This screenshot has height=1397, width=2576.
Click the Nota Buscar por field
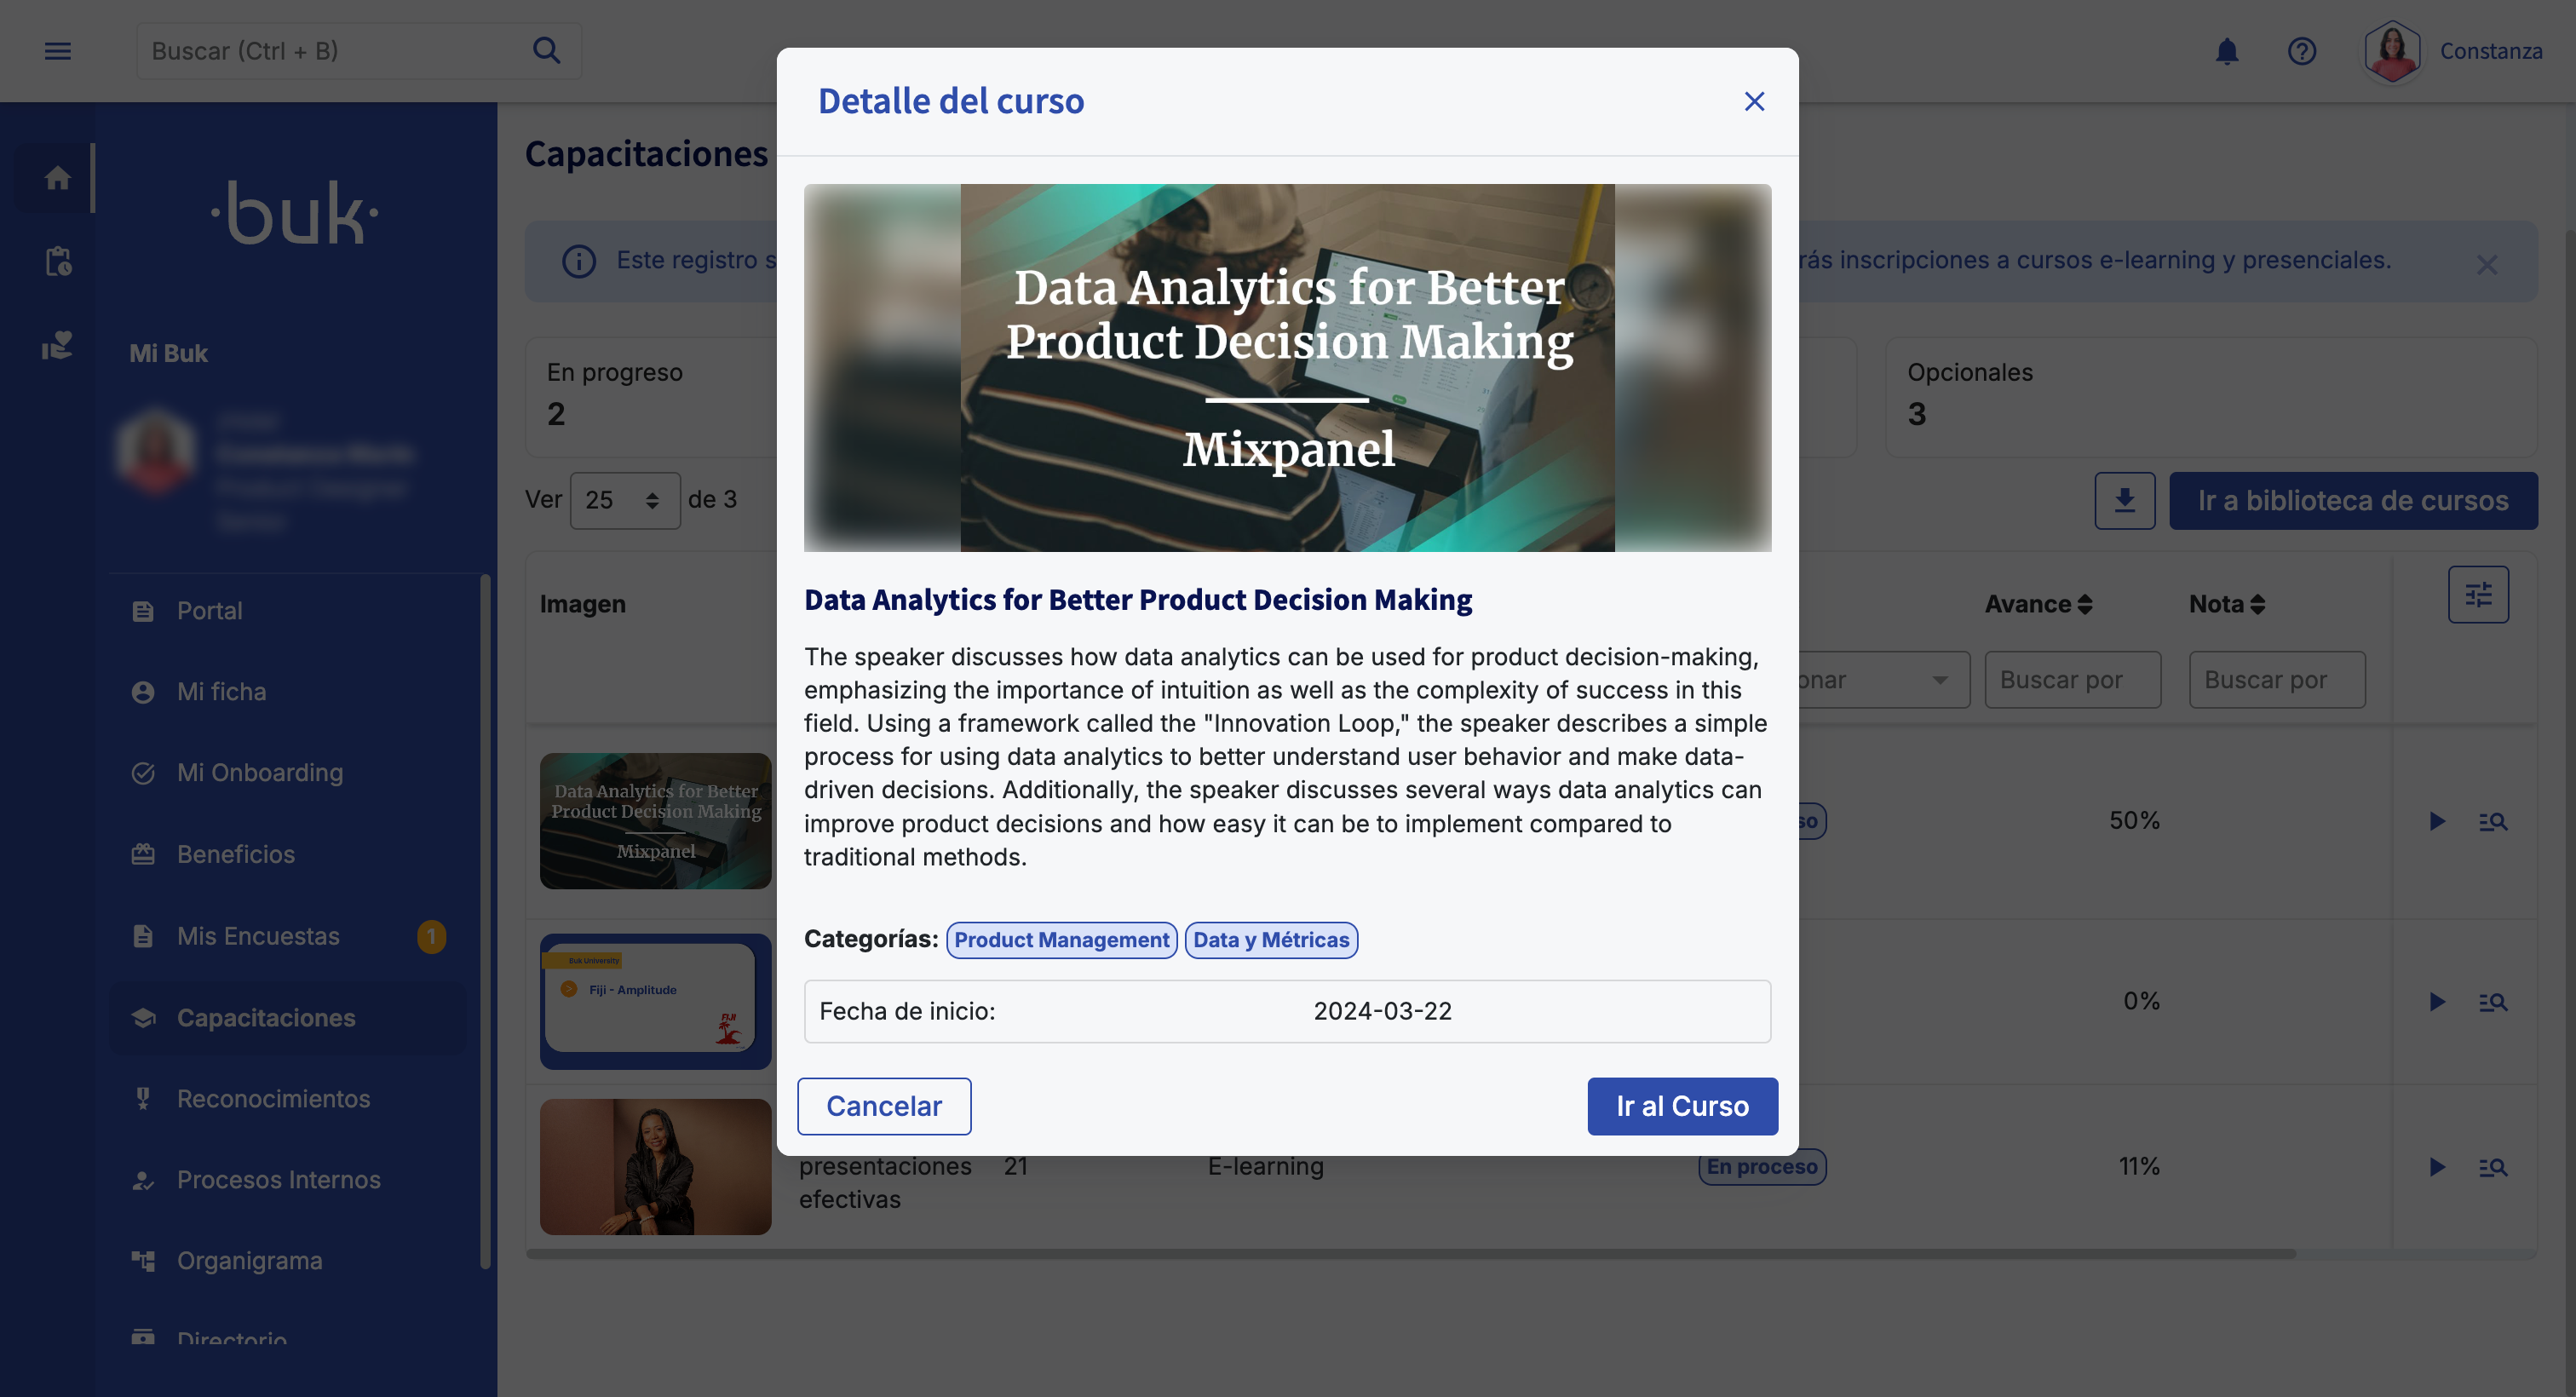[x=2276, y=680]
